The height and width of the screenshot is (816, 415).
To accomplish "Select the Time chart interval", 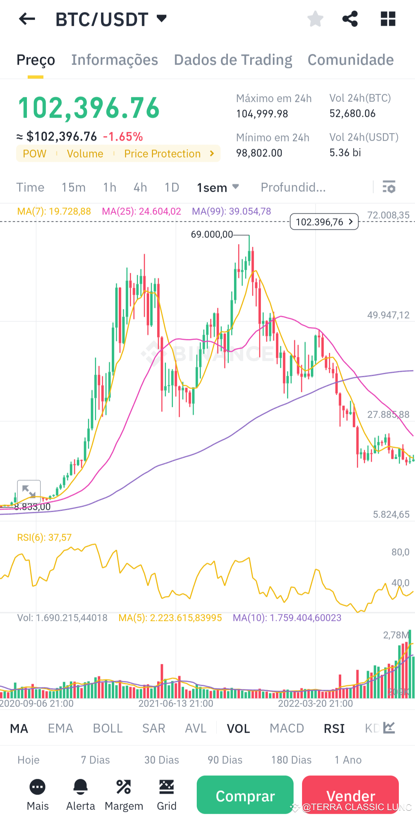I will [30, 187].
